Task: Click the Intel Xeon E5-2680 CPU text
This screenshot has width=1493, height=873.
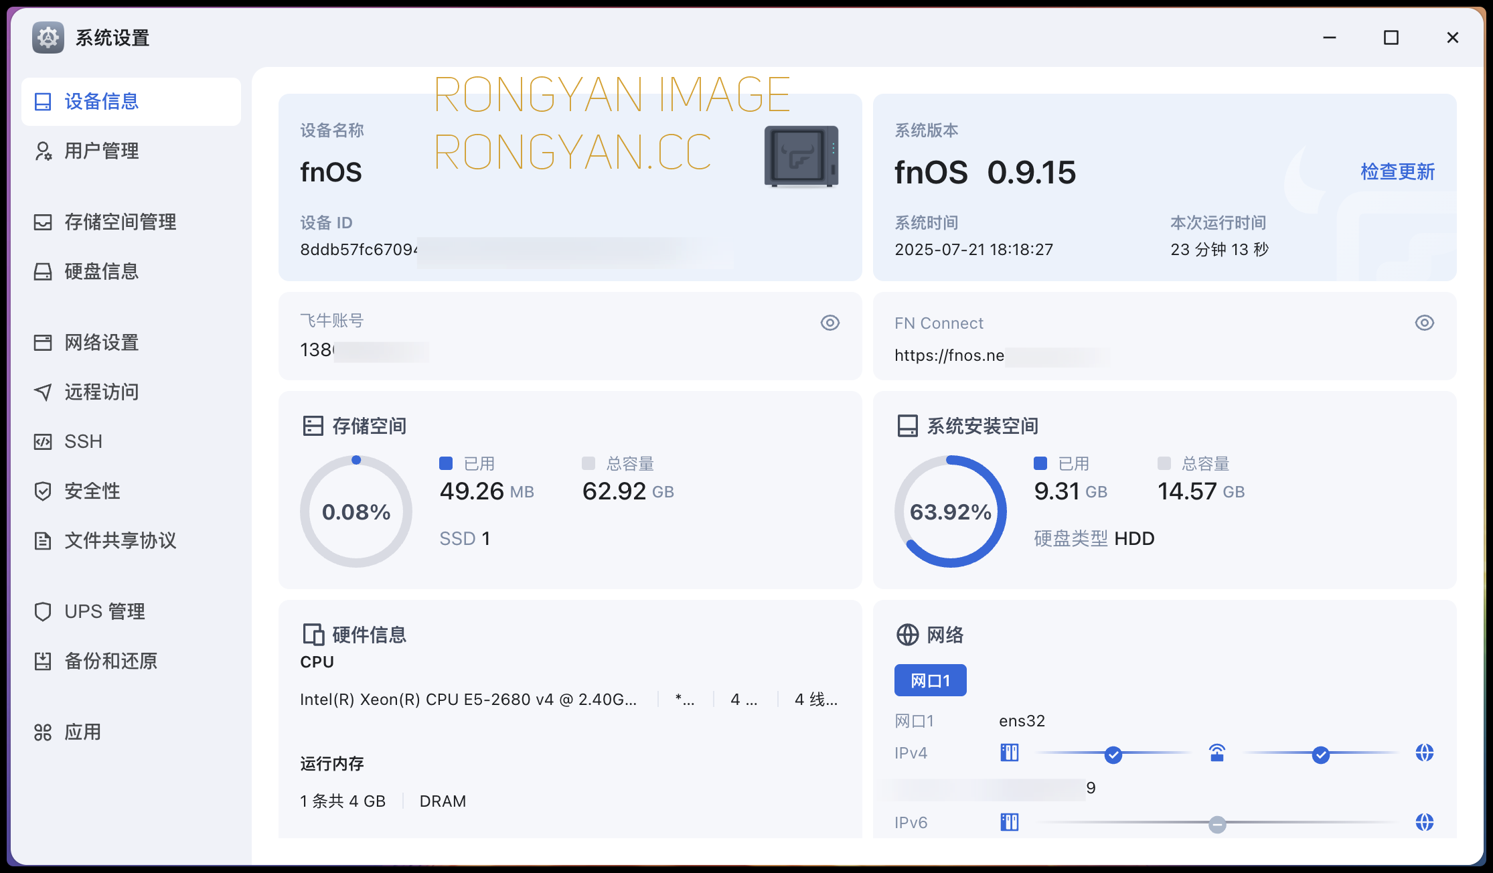Action: (x=468, y=700)
